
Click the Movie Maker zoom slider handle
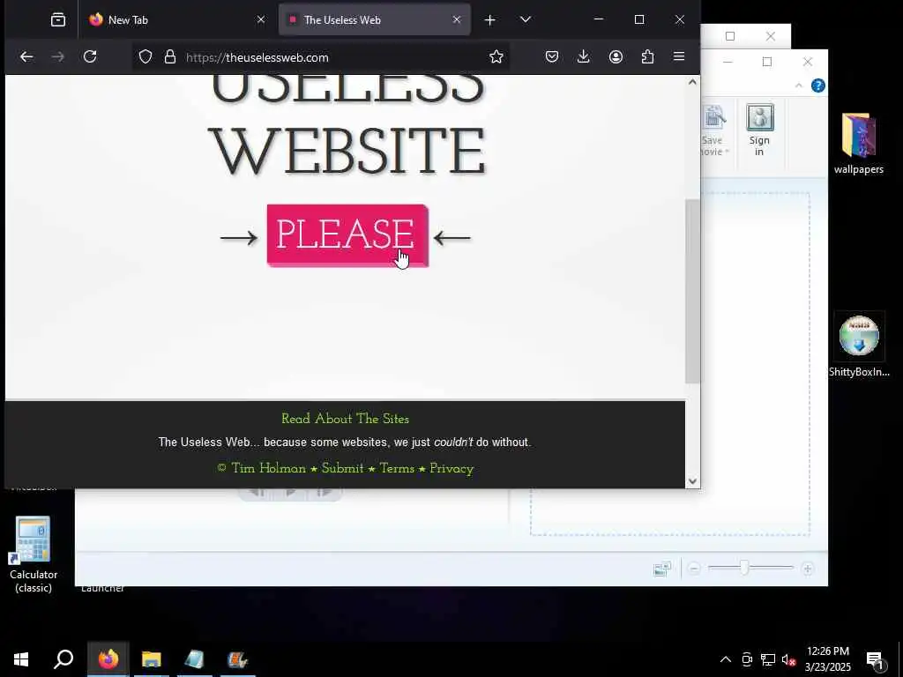pos(744,569)
